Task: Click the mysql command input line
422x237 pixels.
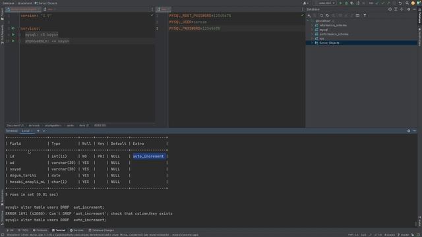Action: [55, 220]
